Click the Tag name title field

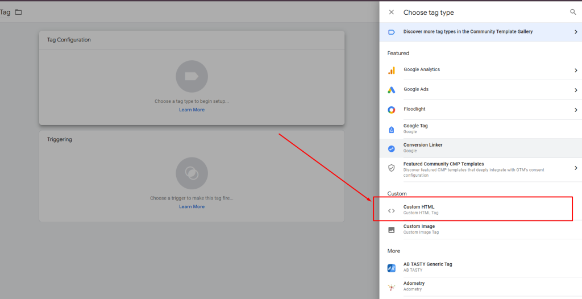[x=5, y=13]
